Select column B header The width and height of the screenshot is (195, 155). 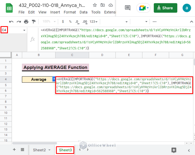pos(39,55)
